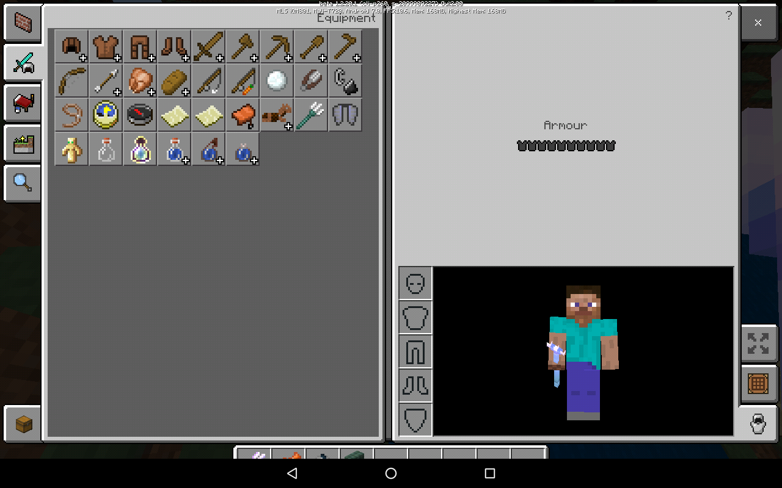Pick the clock item

coord(106,115)
